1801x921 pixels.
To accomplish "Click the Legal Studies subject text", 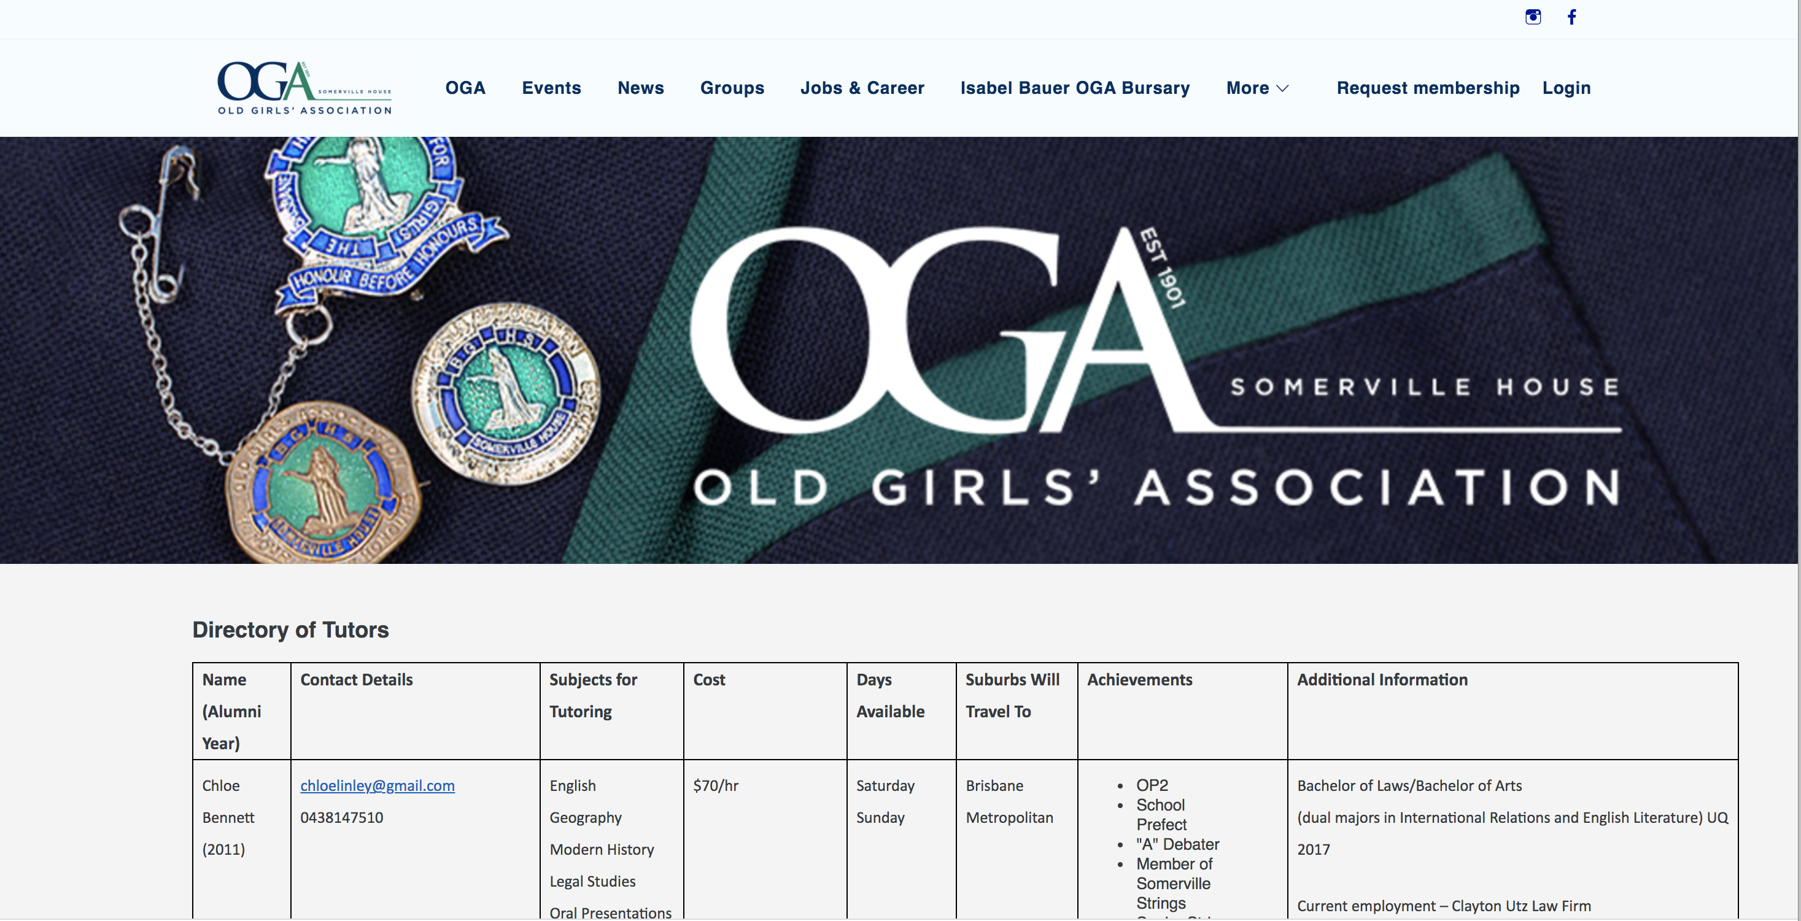I will tap(592, 882).
